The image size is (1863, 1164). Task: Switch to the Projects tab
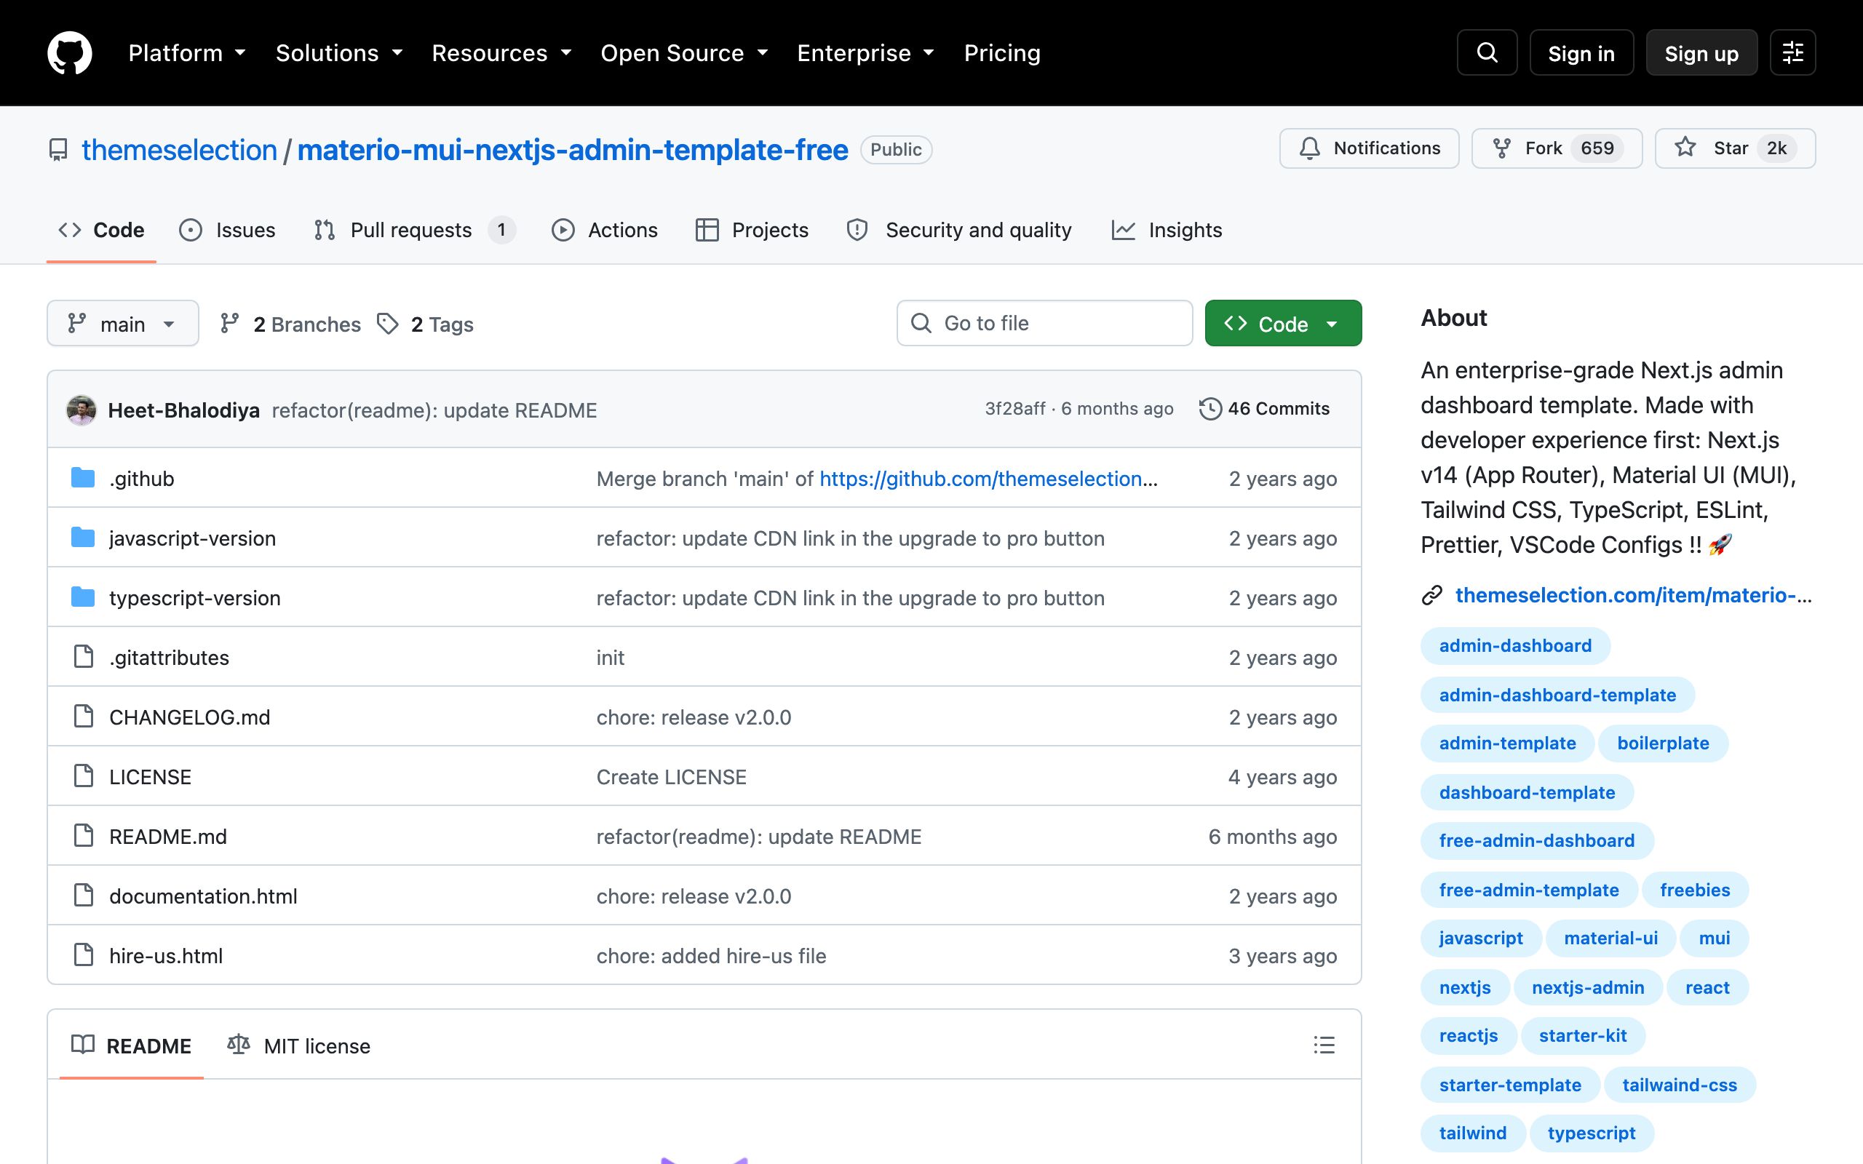[x=752, y=230]
